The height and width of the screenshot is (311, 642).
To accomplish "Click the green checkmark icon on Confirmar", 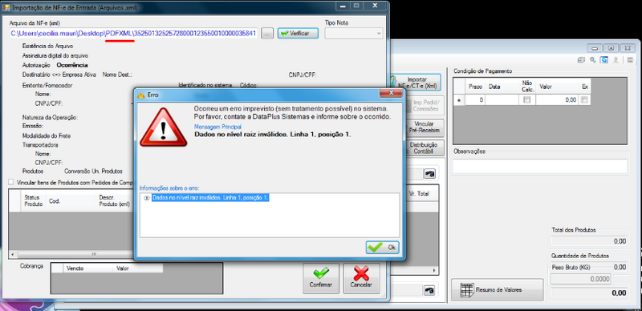I will coord(320,273).
